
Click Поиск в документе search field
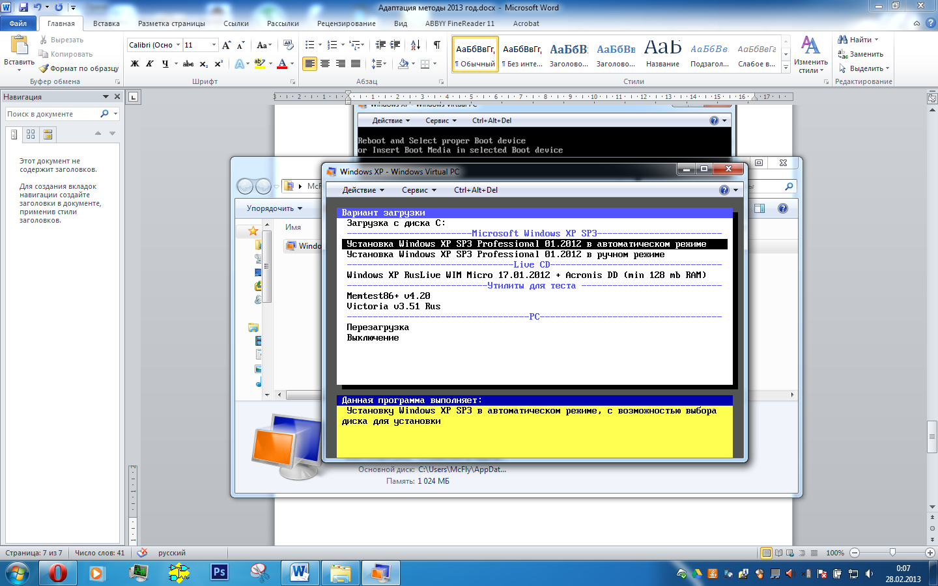click(x=52, y=114)
